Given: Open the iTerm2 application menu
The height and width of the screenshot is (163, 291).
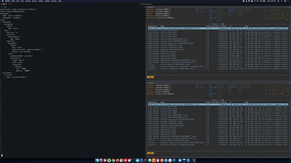Looking at the screenshot, I should 7,1.
